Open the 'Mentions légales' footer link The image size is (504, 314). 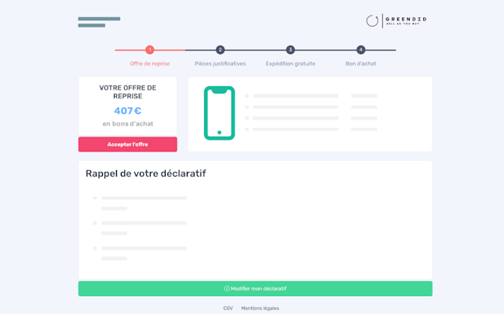tap(260, 309)
